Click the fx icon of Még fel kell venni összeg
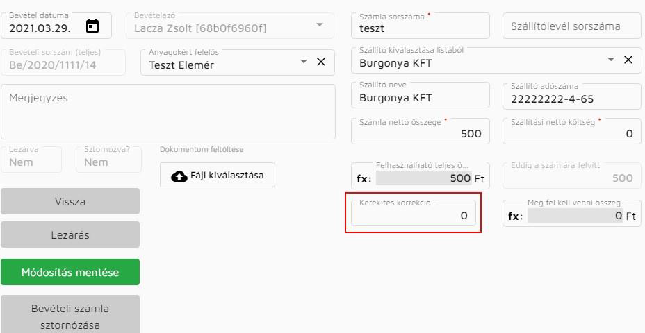This screenshot has width=645, height=333. (x=515, y=216)
